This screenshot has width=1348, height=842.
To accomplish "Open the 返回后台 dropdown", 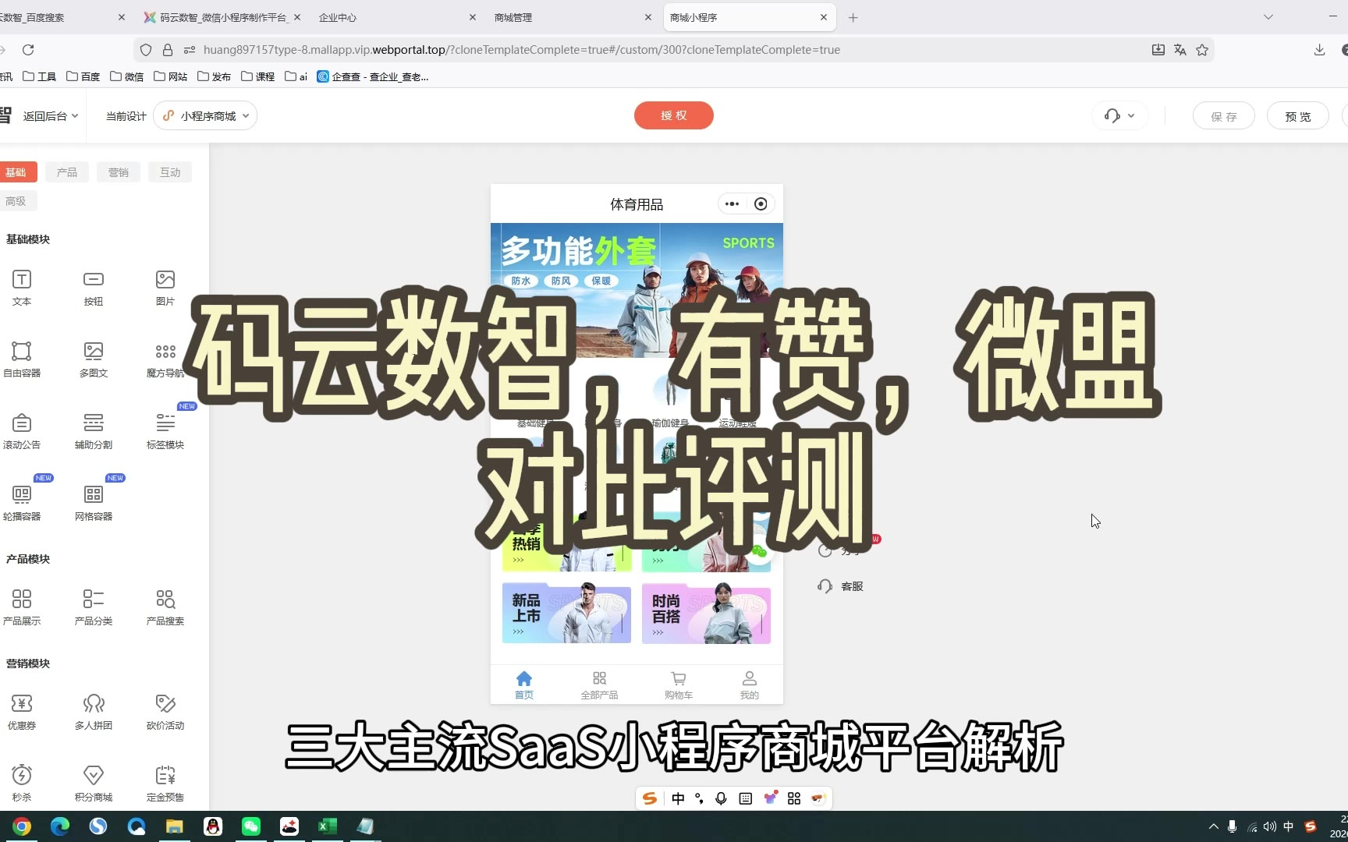I will 51,116.
